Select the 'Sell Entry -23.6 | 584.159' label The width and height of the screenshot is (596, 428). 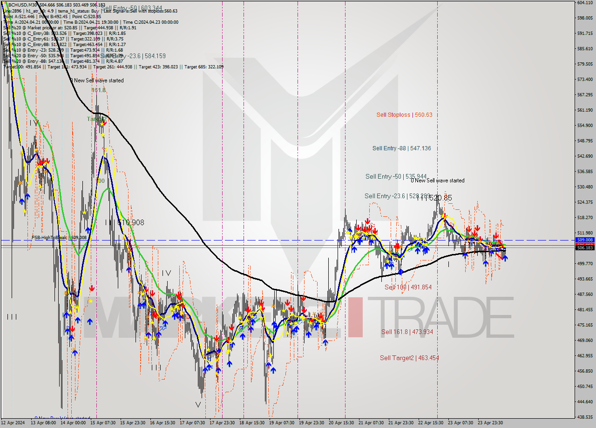(x=133, y=56)
